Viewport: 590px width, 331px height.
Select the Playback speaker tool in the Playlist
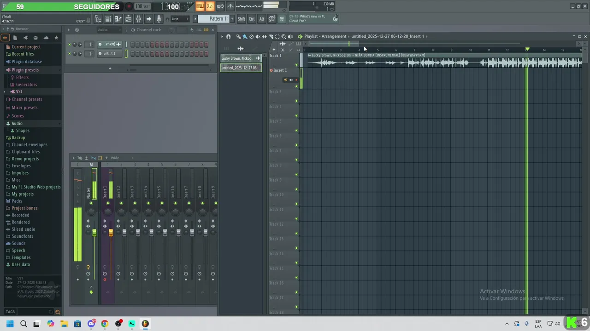pos(290,36)
